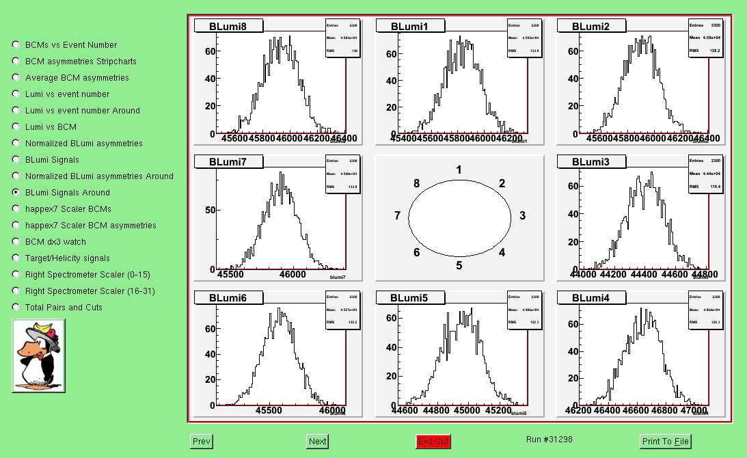Click number 7 label left of ellipse
The image size is (747, 458).
tap(397, 215)
